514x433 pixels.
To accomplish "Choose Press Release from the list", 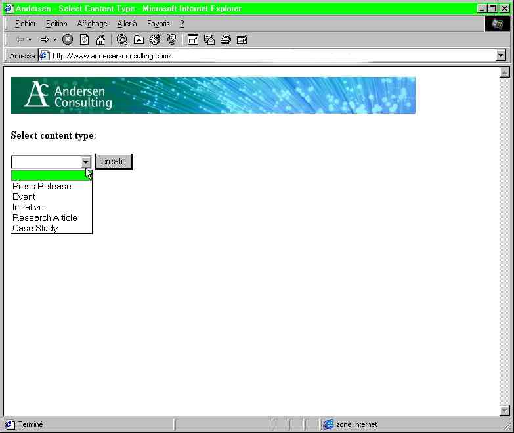I will [51, 186].
